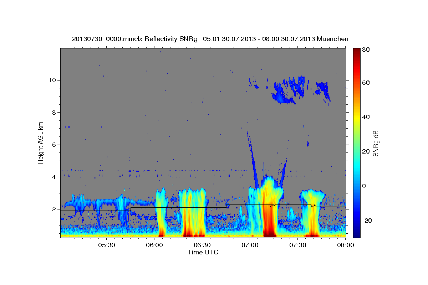Click the height axis value 6

[x=54, y=145]
